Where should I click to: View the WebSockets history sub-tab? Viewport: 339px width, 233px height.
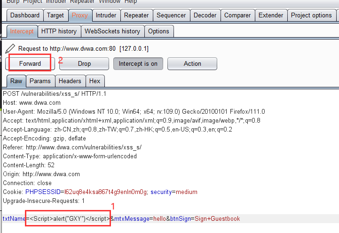(112, 31)
